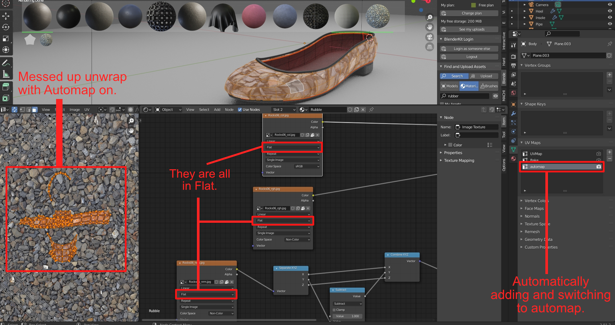The height and width of the screenshot is (325, 615).
Task: Open the Add menu in node editor
Action: click(217, 110)
